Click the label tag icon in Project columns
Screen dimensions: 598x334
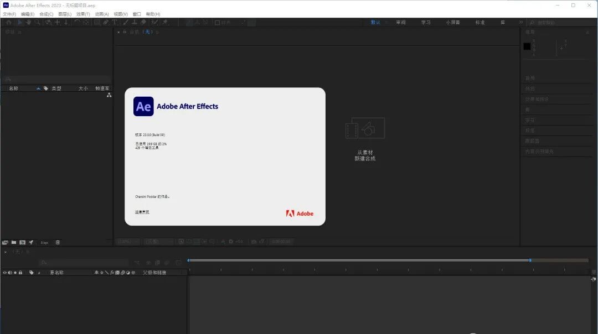pyautogui.click(x=46, y=88)
